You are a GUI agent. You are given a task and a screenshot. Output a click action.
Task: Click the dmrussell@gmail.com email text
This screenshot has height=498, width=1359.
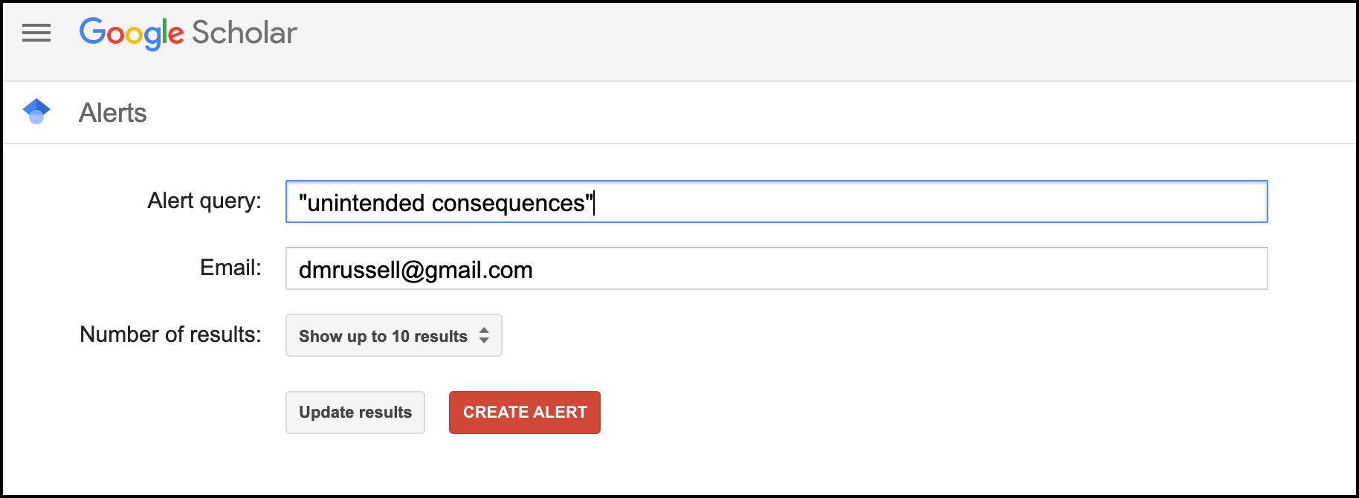coord(416,270)
